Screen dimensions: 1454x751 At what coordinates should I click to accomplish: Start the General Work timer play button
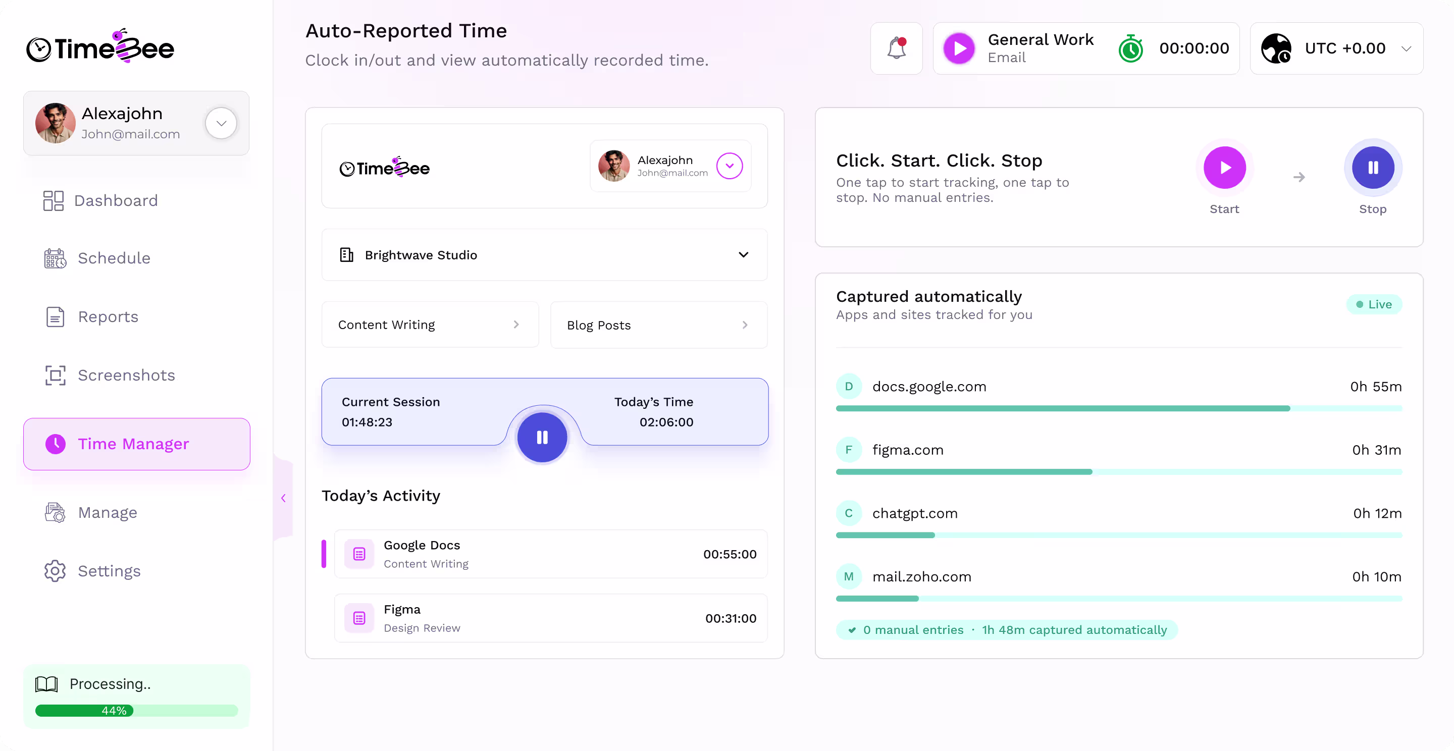(x=959, y=48)
